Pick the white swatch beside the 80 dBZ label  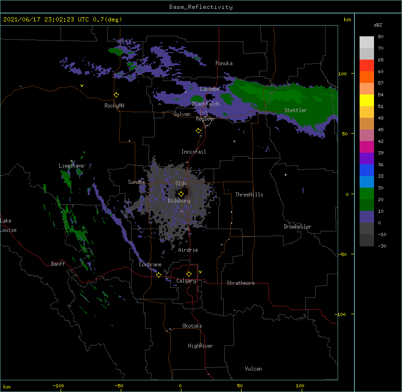367,42
